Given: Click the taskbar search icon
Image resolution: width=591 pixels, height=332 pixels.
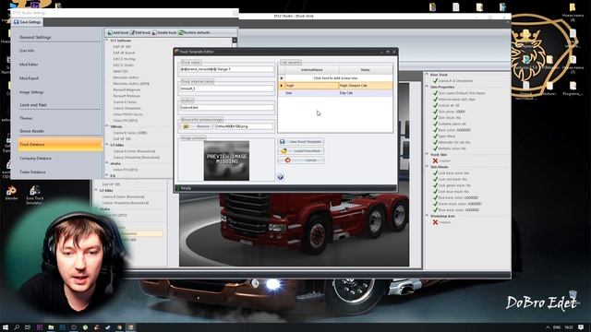Looking at the screenshot, I should (17, 327).
